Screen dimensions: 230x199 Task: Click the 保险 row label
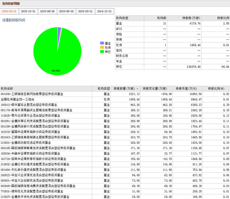click(119, 34)
